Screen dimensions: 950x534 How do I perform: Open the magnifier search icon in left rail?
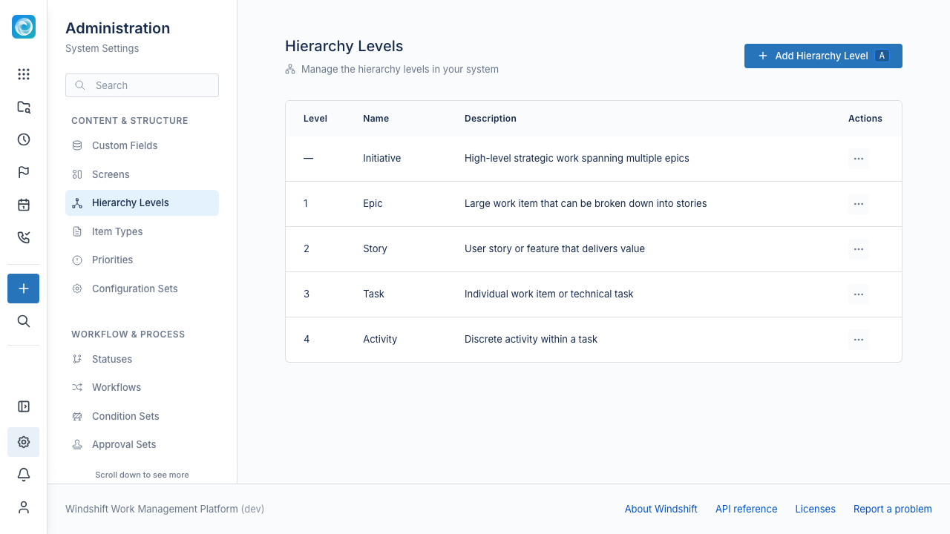24,321
